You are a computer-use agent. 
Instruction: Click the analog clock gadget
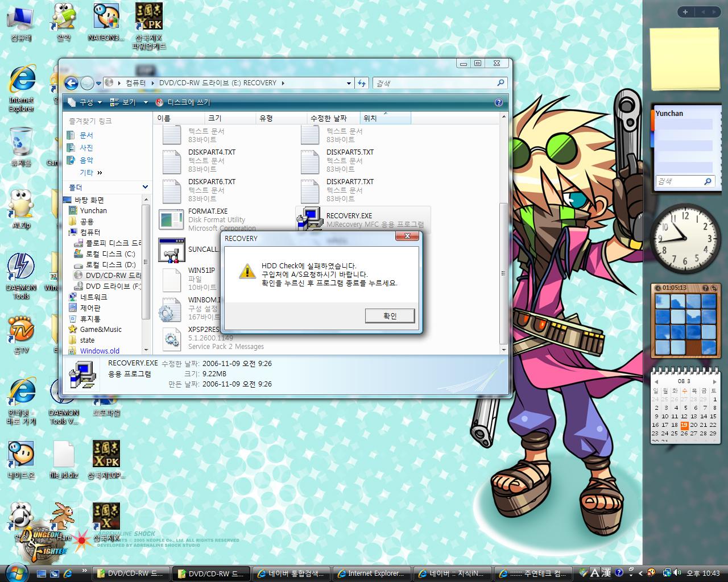(x=685, y=239)
